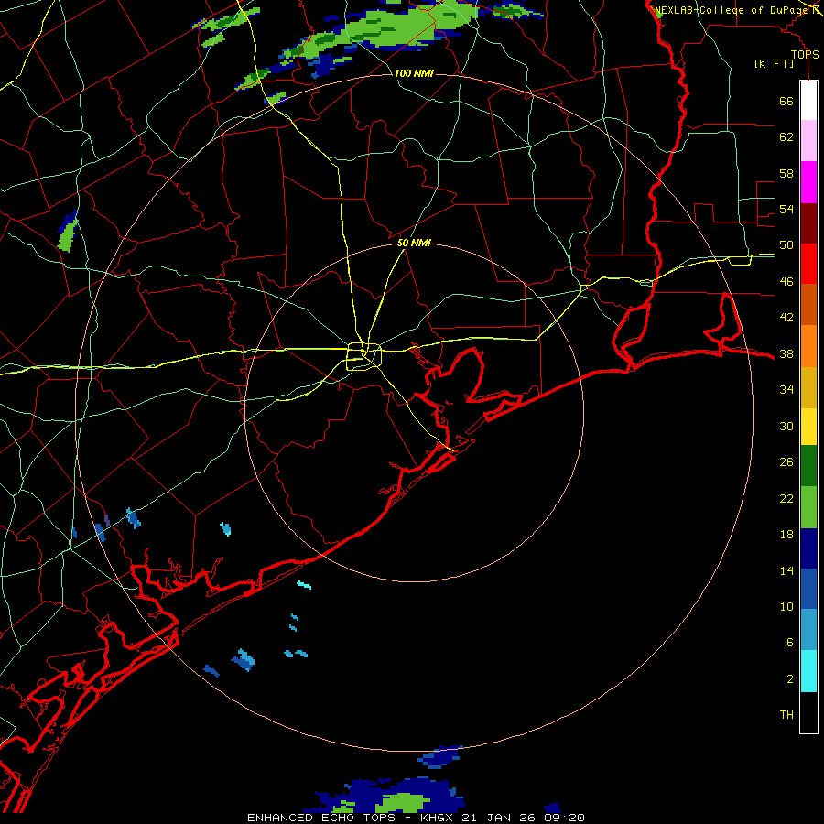
Task: Click the bright red legend swatch
Action: pyautogui.click(x=808, y=264)
